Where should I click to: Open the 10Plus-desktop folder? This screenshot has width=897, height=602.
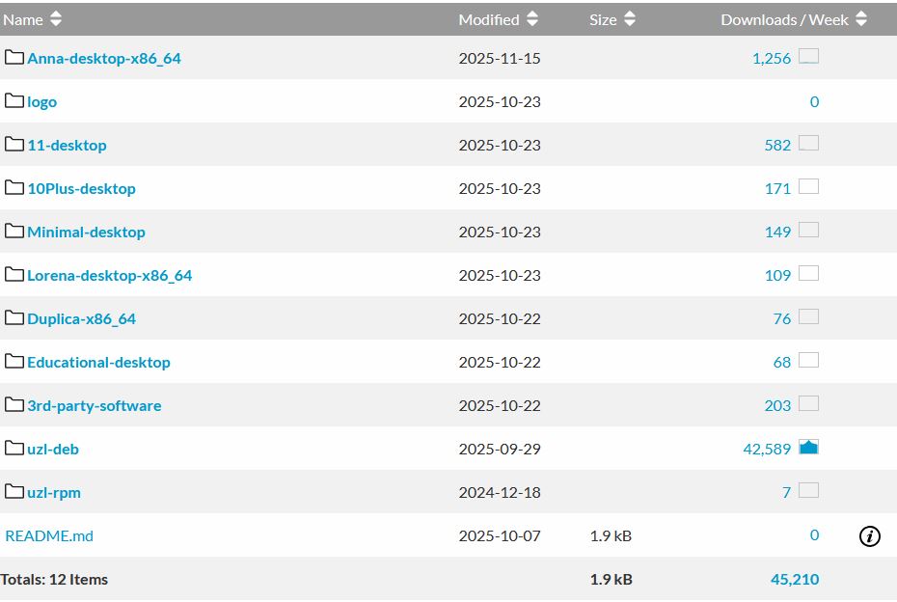click(81, 188)
